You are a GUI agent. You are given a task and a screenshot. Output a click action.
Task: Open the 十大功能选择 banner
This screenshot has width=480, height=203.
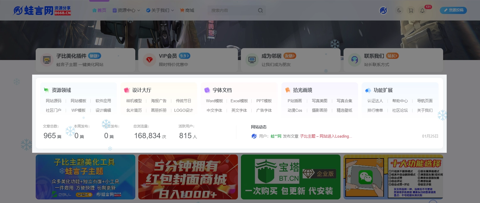pyautogui.click(x=393, y=177)
